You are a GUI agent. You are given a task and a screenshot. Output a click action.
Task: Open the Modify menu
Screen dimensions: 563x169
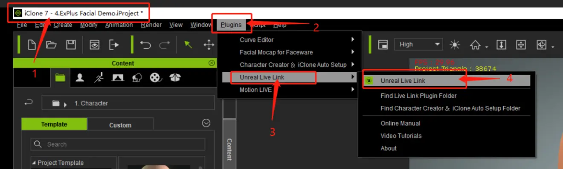[89, 25]
